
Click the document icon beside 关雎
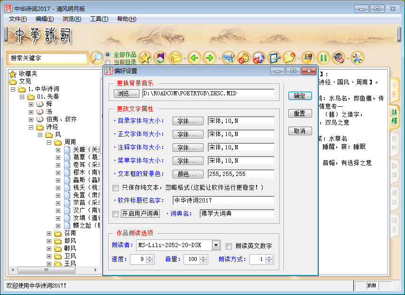67,149
